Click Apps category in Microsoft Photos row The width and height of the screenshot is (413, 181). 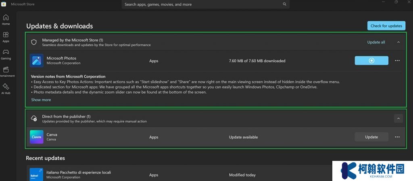pos(154,61)
